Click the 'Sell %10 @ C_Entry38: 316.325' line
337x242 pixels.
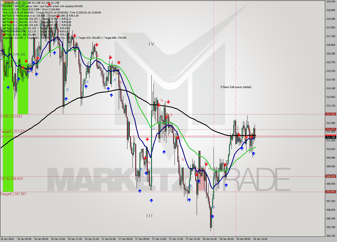20,19
